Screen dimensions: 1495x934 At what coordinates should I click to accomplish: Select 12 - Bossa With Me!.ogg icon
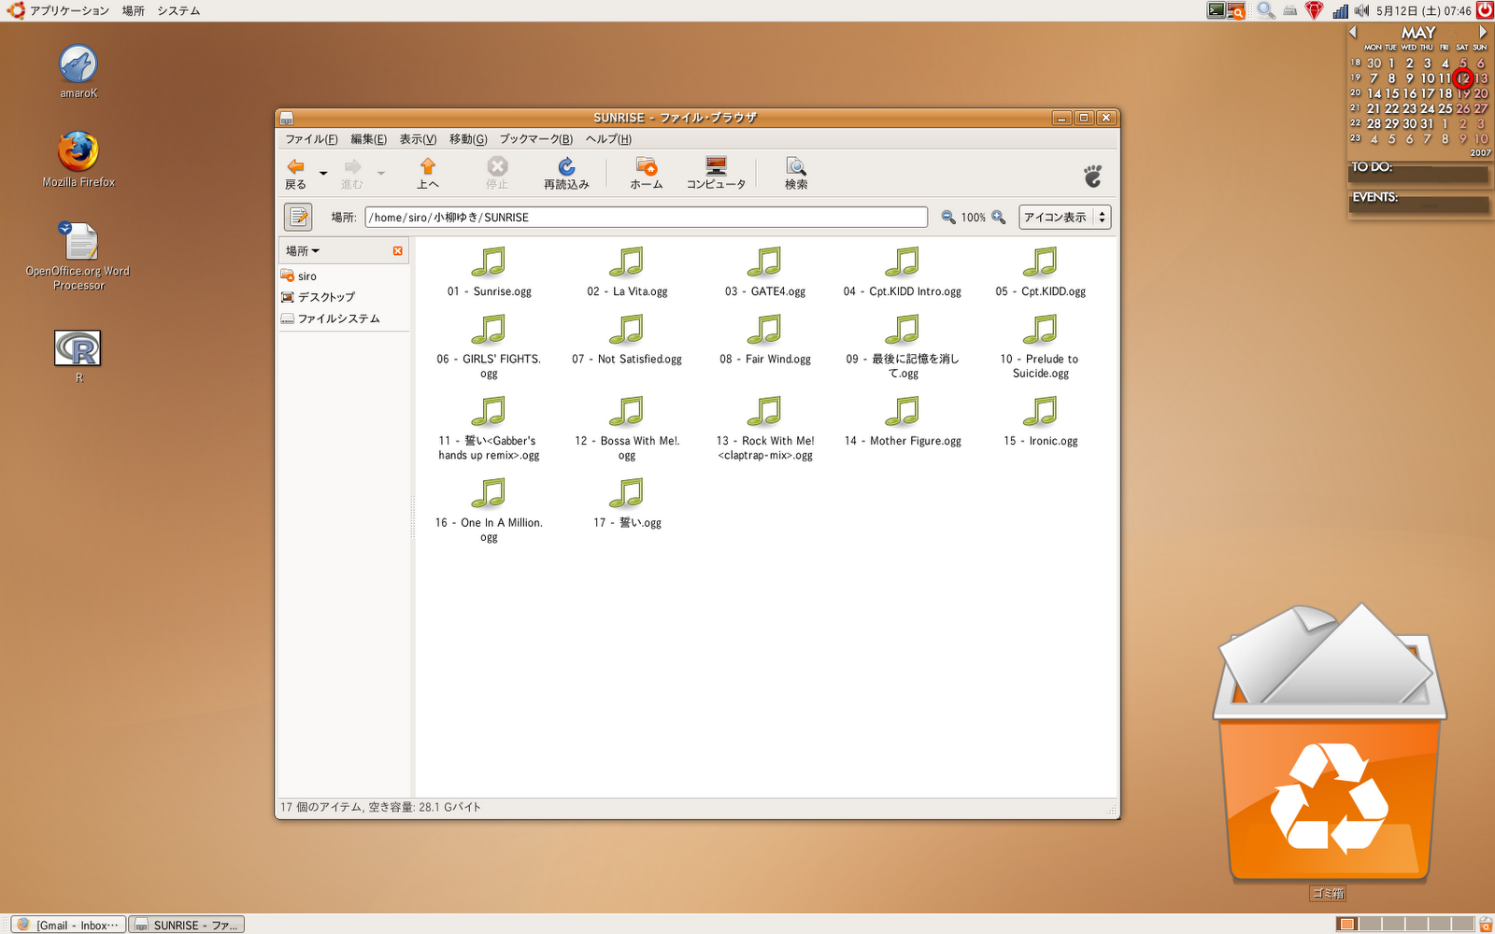click(627, 412)
